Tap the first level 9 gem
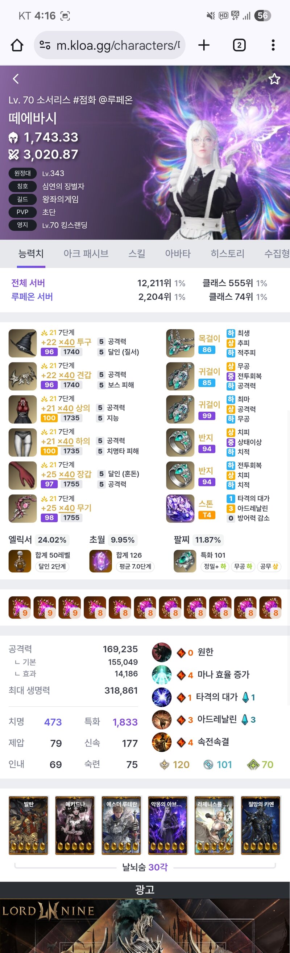 click(x=20, y=607)
